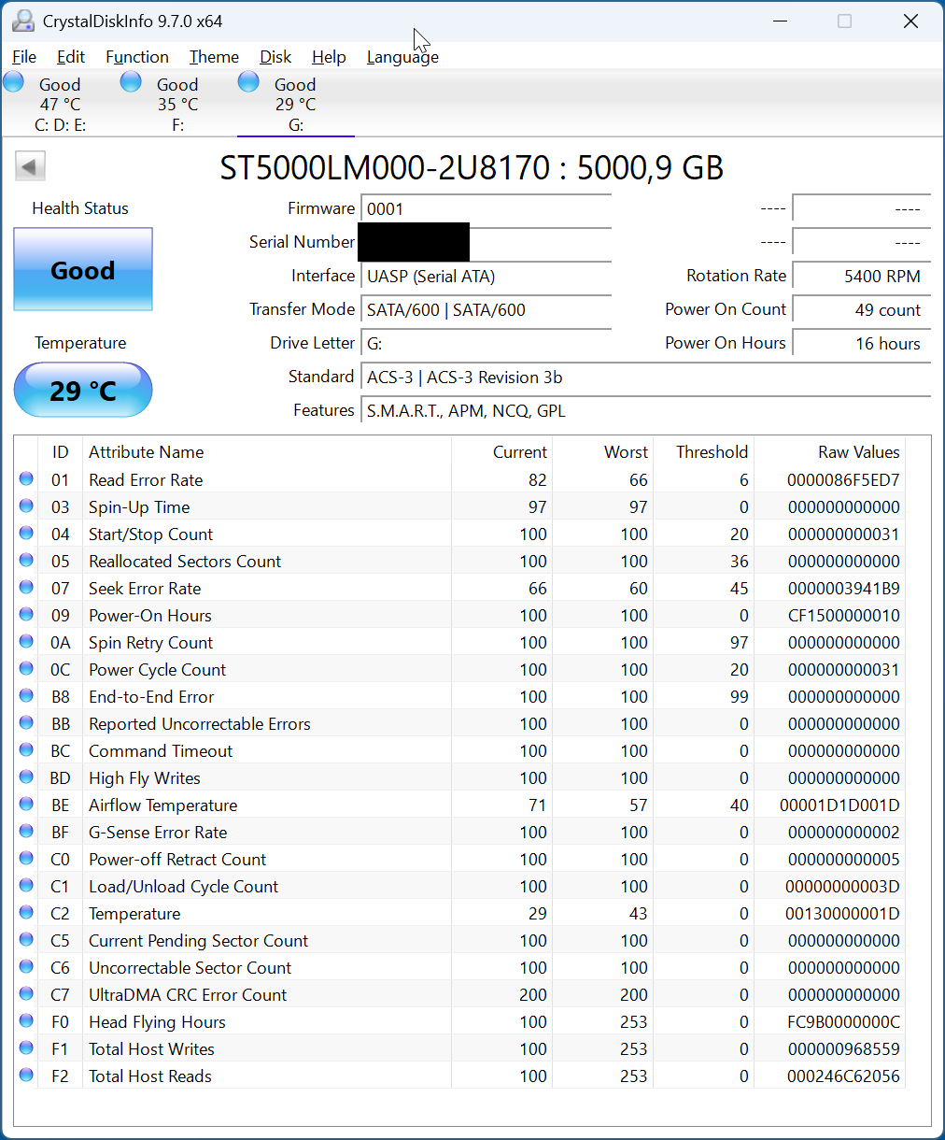Click status orb for Total Host Writes

(x=26, y=1048)
